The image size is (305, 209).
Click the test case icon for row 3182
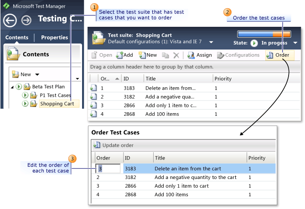[x=93, y=96]
